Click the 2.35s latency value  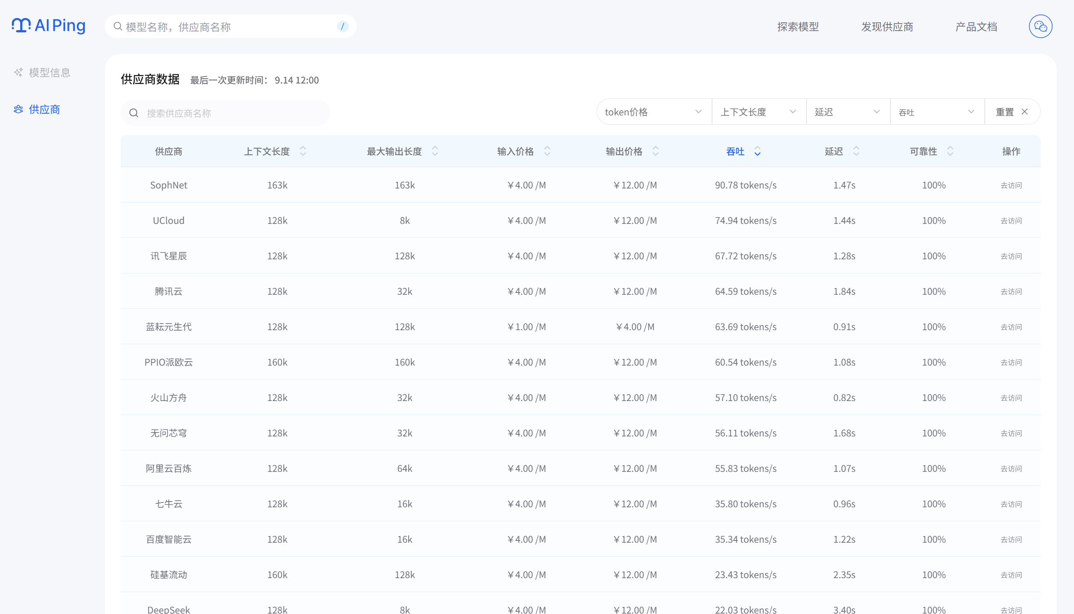tap(844, 575)
